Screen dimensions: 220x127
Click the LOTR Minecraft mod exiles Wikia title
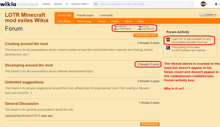(x=27, y=18)
